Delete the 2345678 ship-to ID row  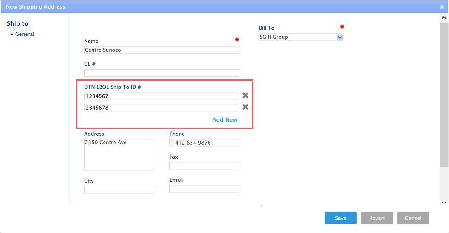point(245,107)
